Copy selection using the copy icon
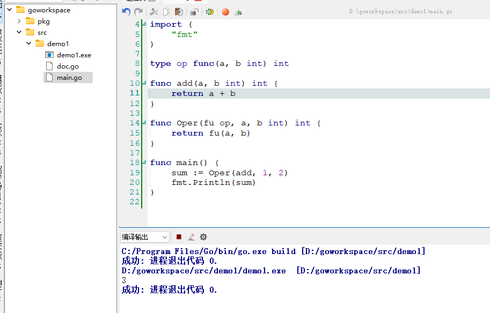Screen dimensions: 490x313 click(166, 12)
